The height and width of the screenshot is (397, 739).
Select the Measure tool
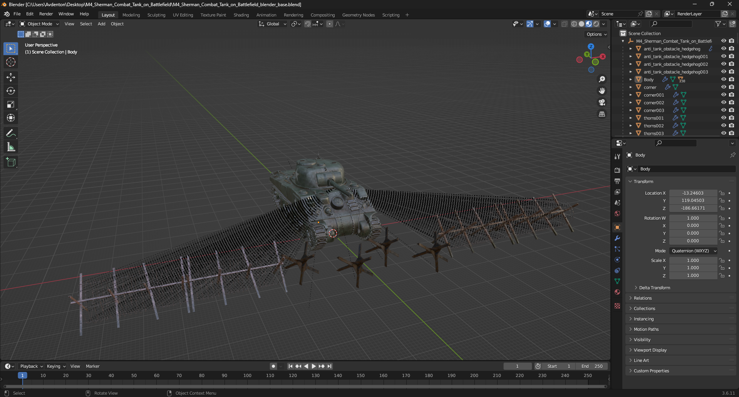tap(11, 147)
